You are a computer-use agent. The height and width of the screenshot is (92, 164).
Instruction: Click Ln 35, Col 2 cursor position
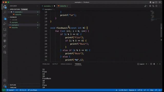[x=123, y=90]
